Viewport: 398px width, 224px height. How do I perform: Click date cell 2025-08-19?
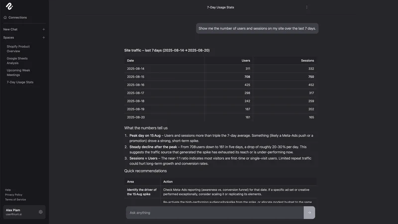click(x=135, y=109)
